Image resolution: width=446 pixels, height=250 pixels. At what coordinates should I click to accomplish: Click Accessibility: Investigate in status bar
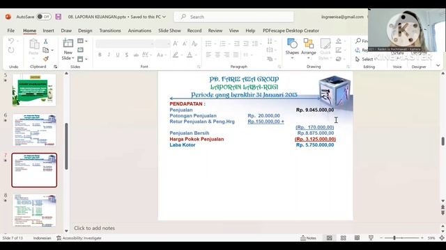click(x=79, y=238)
